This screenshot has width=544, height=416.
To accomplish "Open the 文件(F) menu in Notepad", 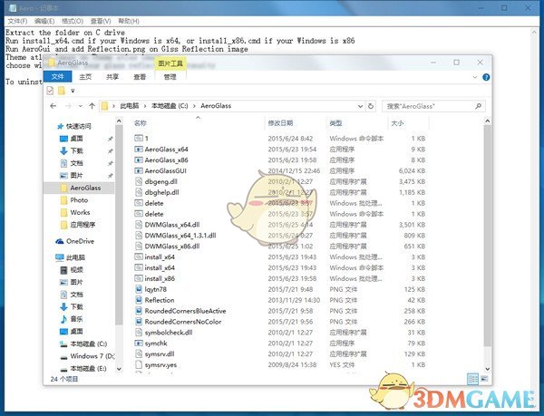I will (17, 22).
